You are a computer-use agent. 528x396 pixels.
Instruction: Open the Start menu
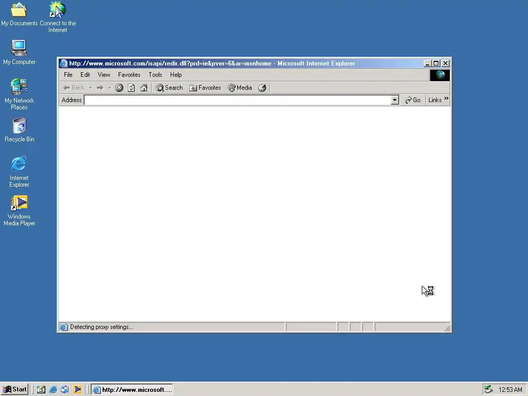coord(14,389)
